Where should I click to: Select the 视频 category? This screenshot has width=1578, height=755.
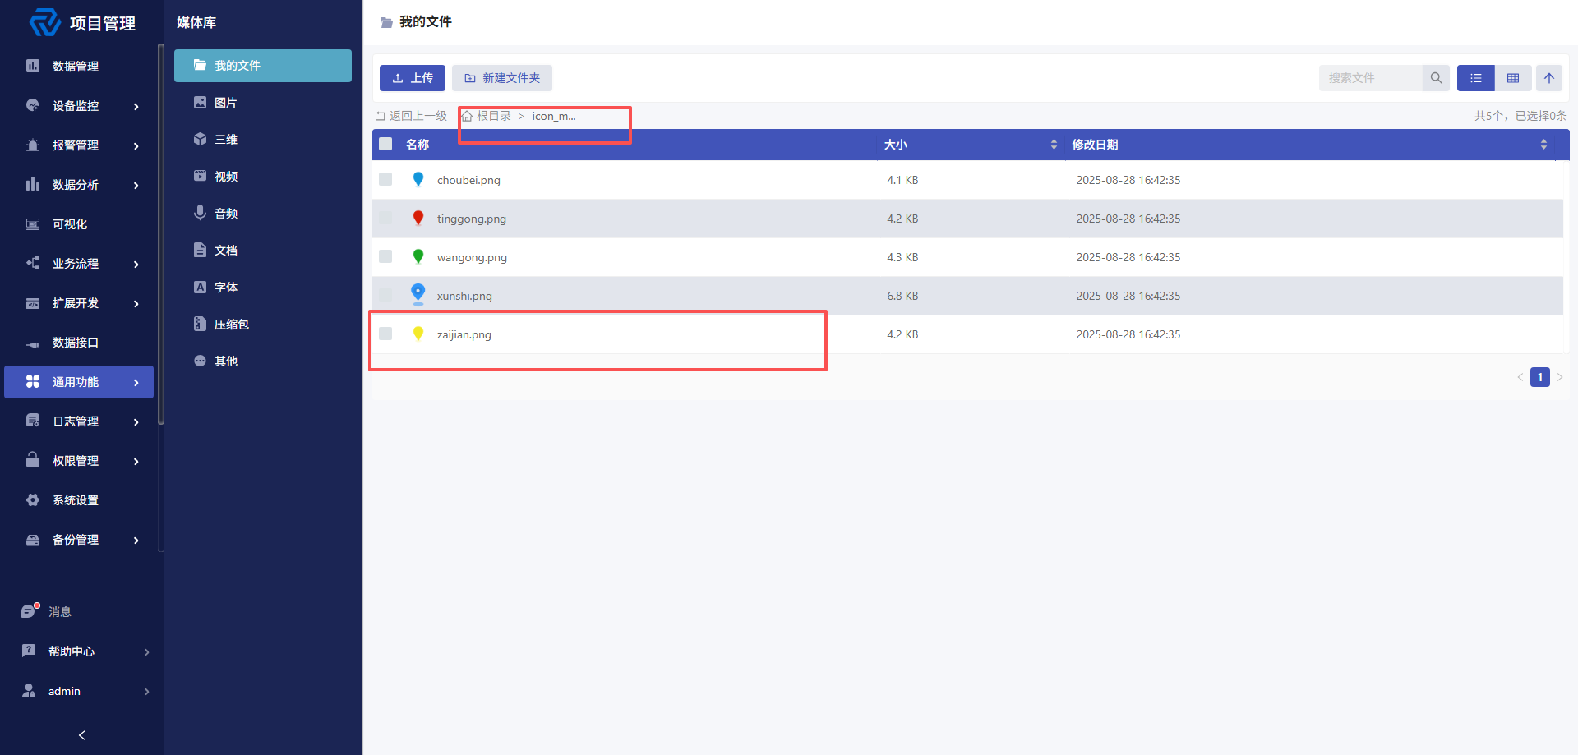tap(263, 177)
